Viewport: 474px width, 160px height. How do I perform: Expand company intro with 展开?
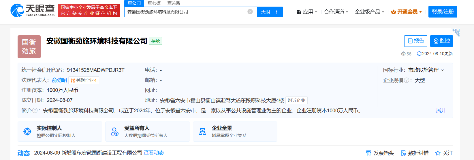pyautogui.click(x=441, y=111)
